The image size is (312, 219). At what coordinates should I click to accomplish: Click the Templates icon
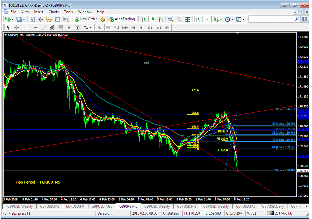coord(239,19)
